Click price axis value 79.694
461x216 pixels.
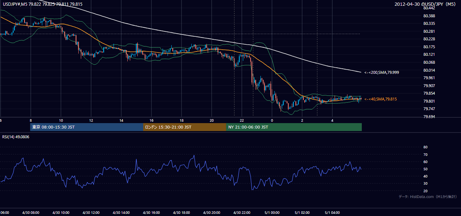[x=429, y=117]
